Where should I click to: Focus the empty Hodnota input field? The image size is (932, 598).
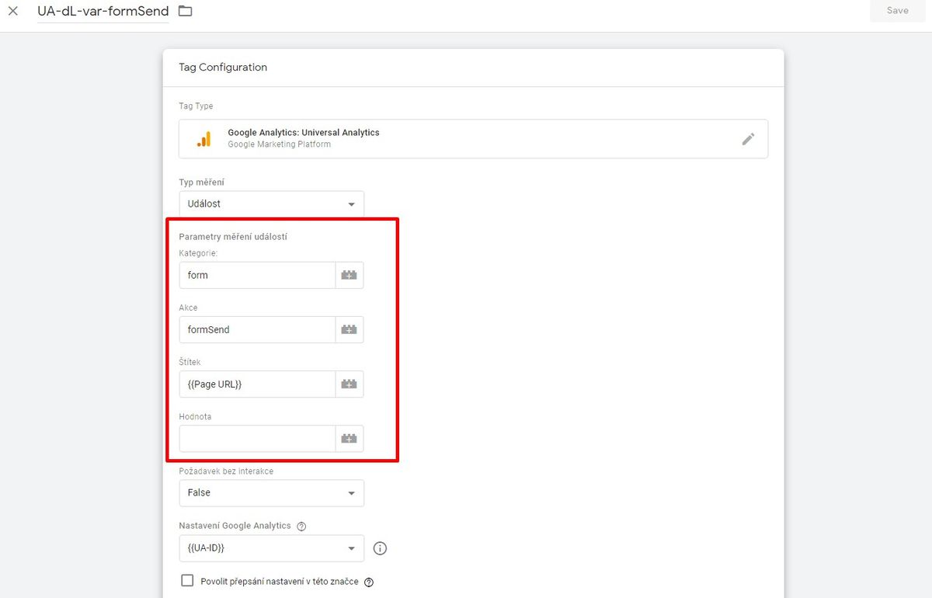point(257,438)
